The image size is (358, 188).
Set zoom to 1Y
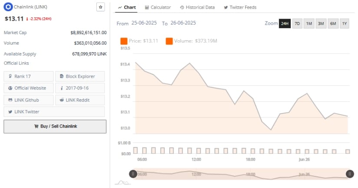tap(345, 23)
